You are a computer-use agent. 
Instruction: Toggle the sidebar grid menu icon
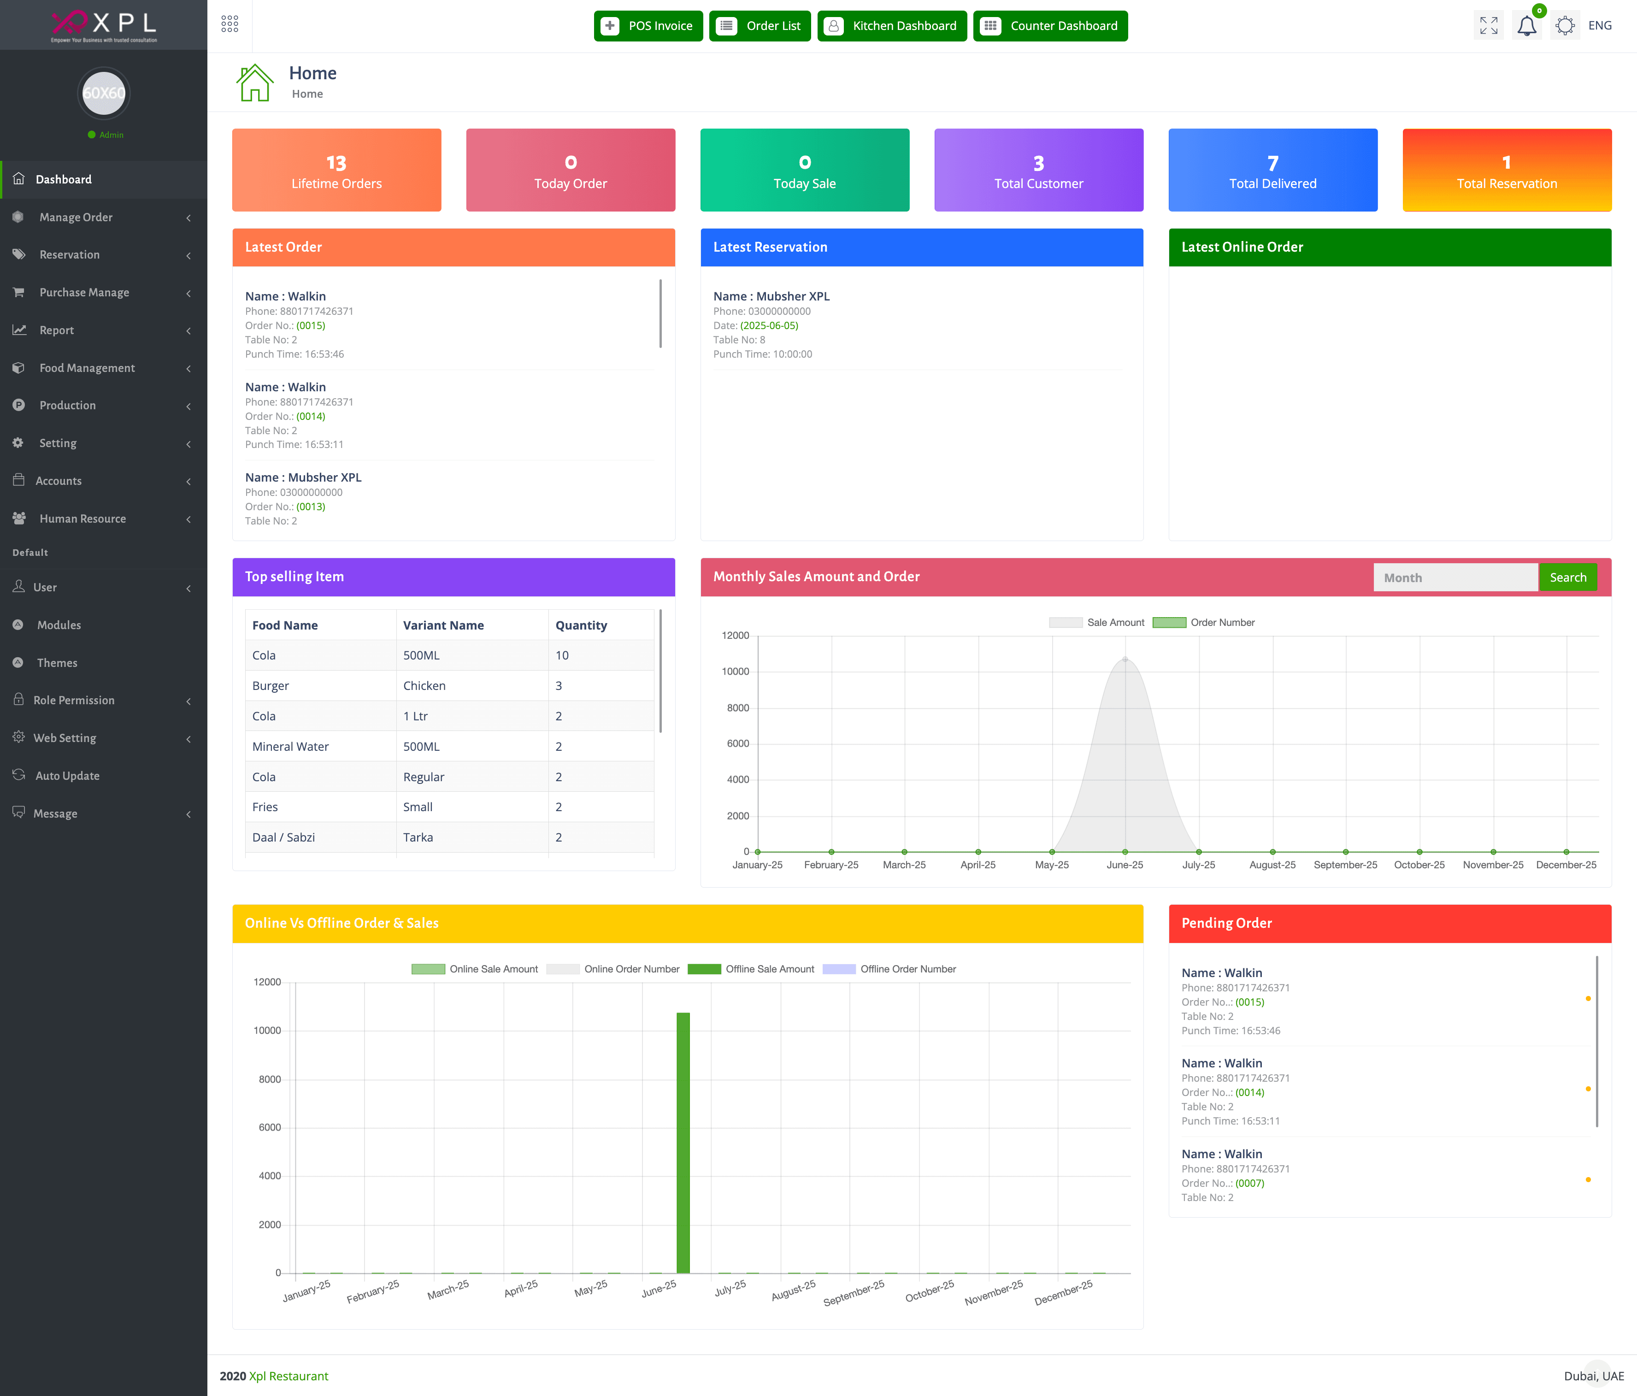[x=230, y=24]
